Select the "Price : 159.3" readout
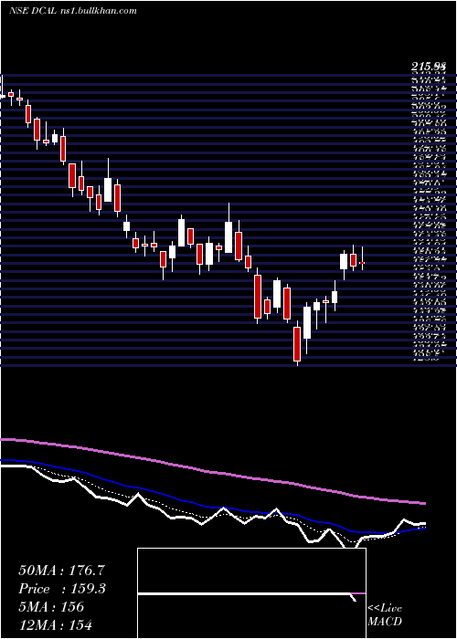 [62, 589]
